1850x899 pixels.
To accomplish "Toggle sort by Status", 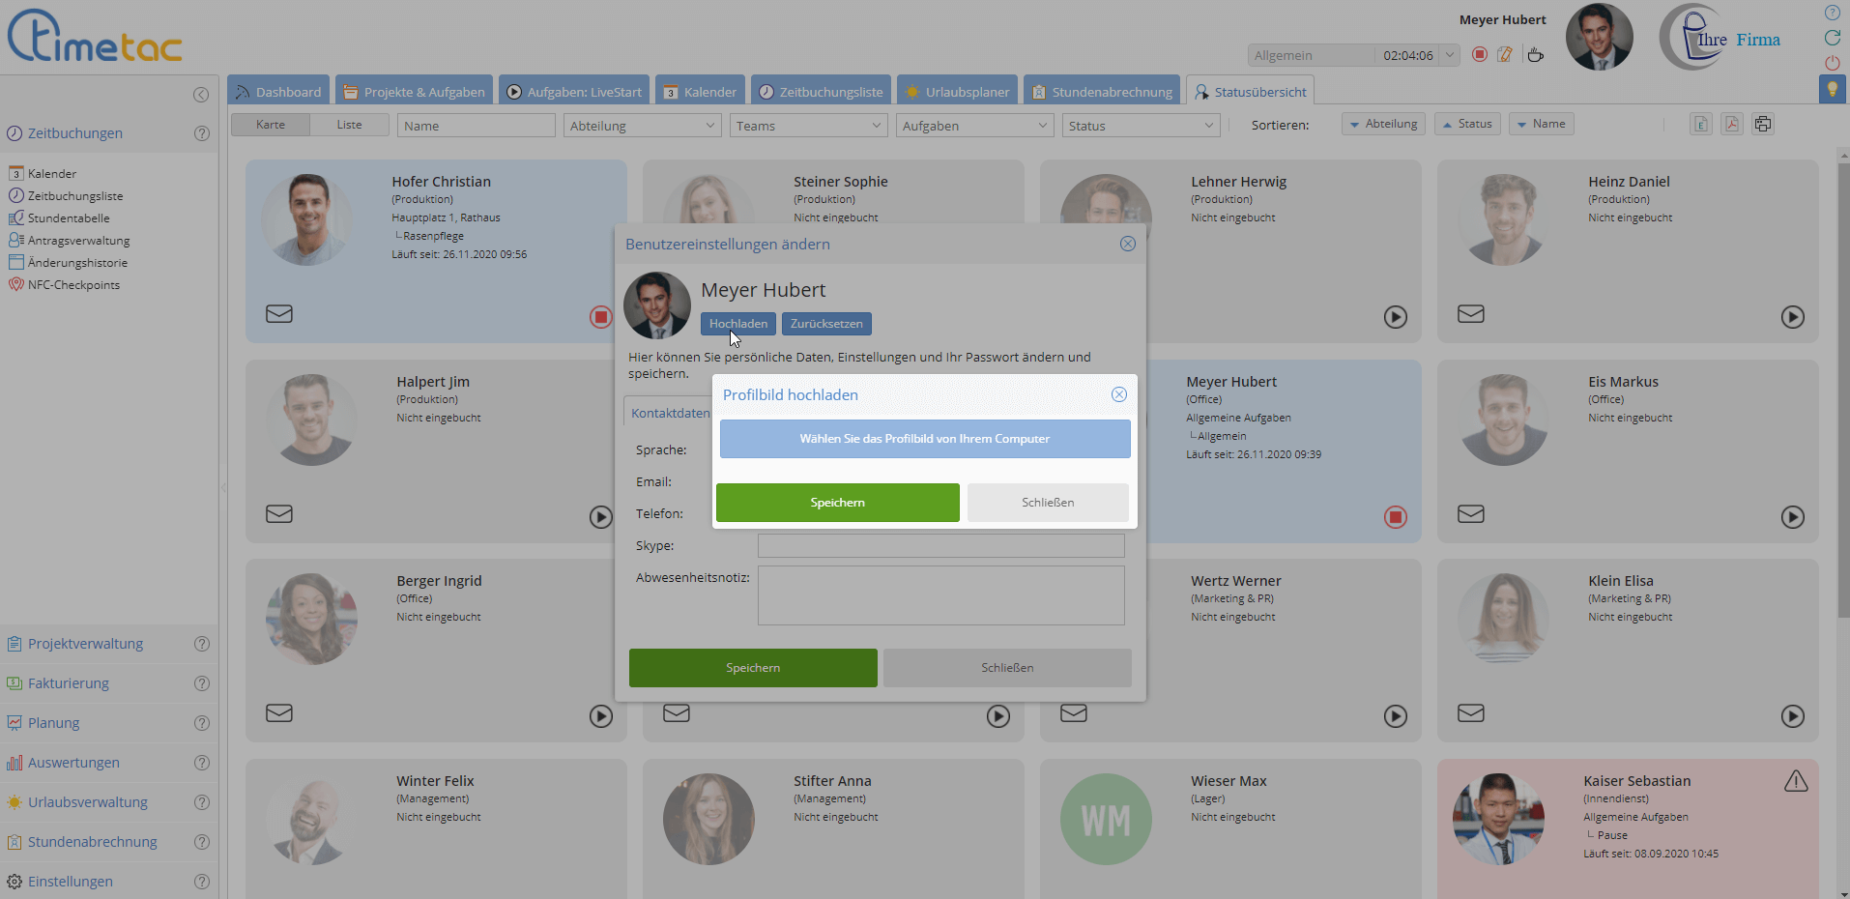I will tap(1467, 124).
